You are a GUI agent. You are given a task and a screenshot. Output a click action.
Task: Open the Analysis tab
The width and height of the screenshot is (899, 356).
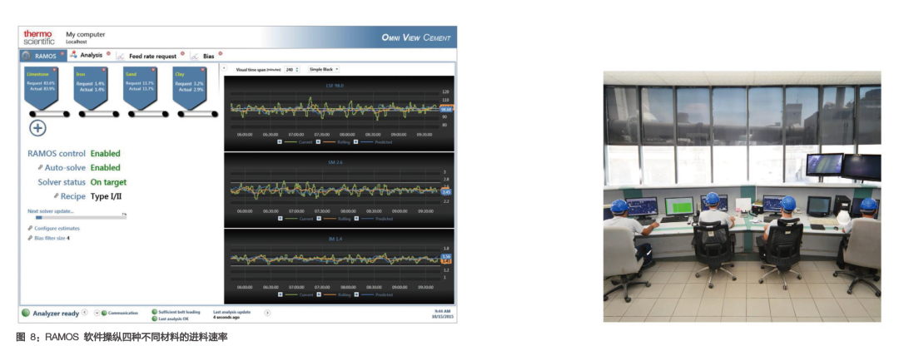click(x=91, y=55)
